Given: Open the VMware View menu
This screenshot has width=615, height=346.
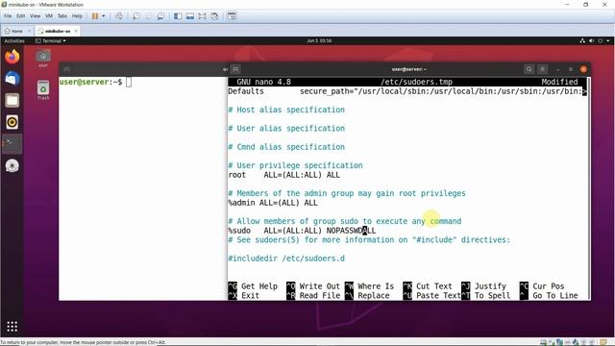Looking at the screenshot, I should 35,16.
